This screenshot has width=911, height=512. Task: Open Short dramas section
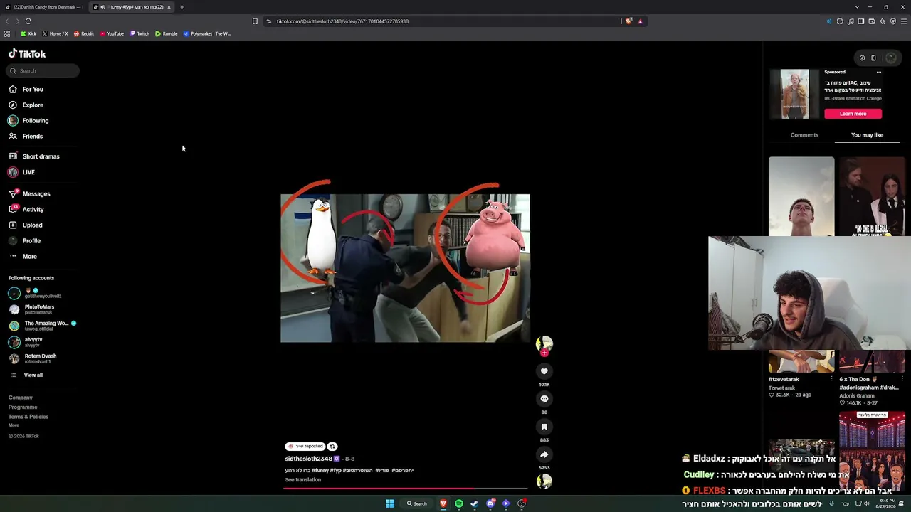(x=34, y=156)
